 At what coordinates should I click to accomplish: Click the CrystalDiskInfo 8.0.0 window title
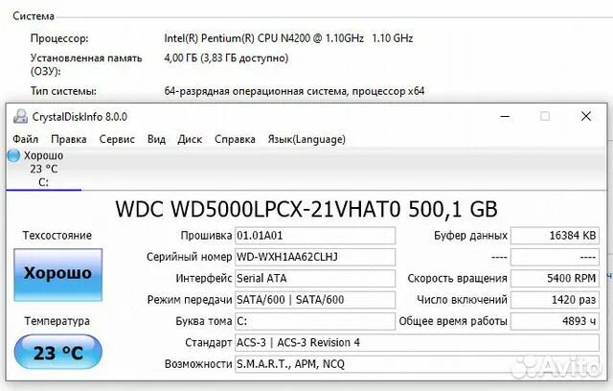(79, 117)
